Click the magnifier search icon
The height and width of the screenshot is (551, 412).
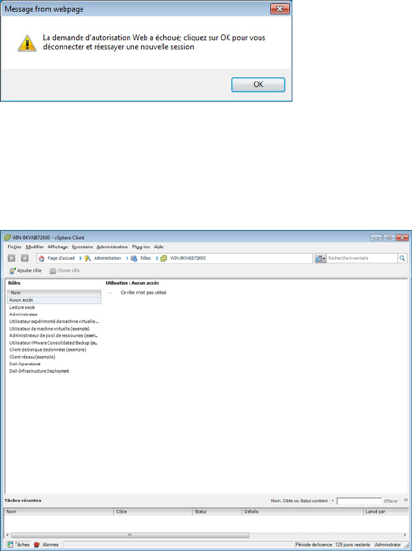402,259
